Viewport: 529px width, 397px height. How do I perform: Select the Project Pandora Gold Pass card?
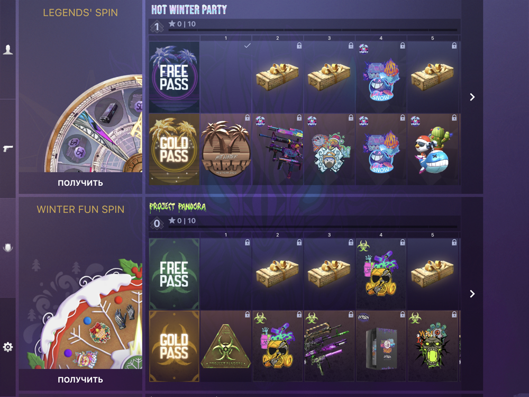pos(174,346)
